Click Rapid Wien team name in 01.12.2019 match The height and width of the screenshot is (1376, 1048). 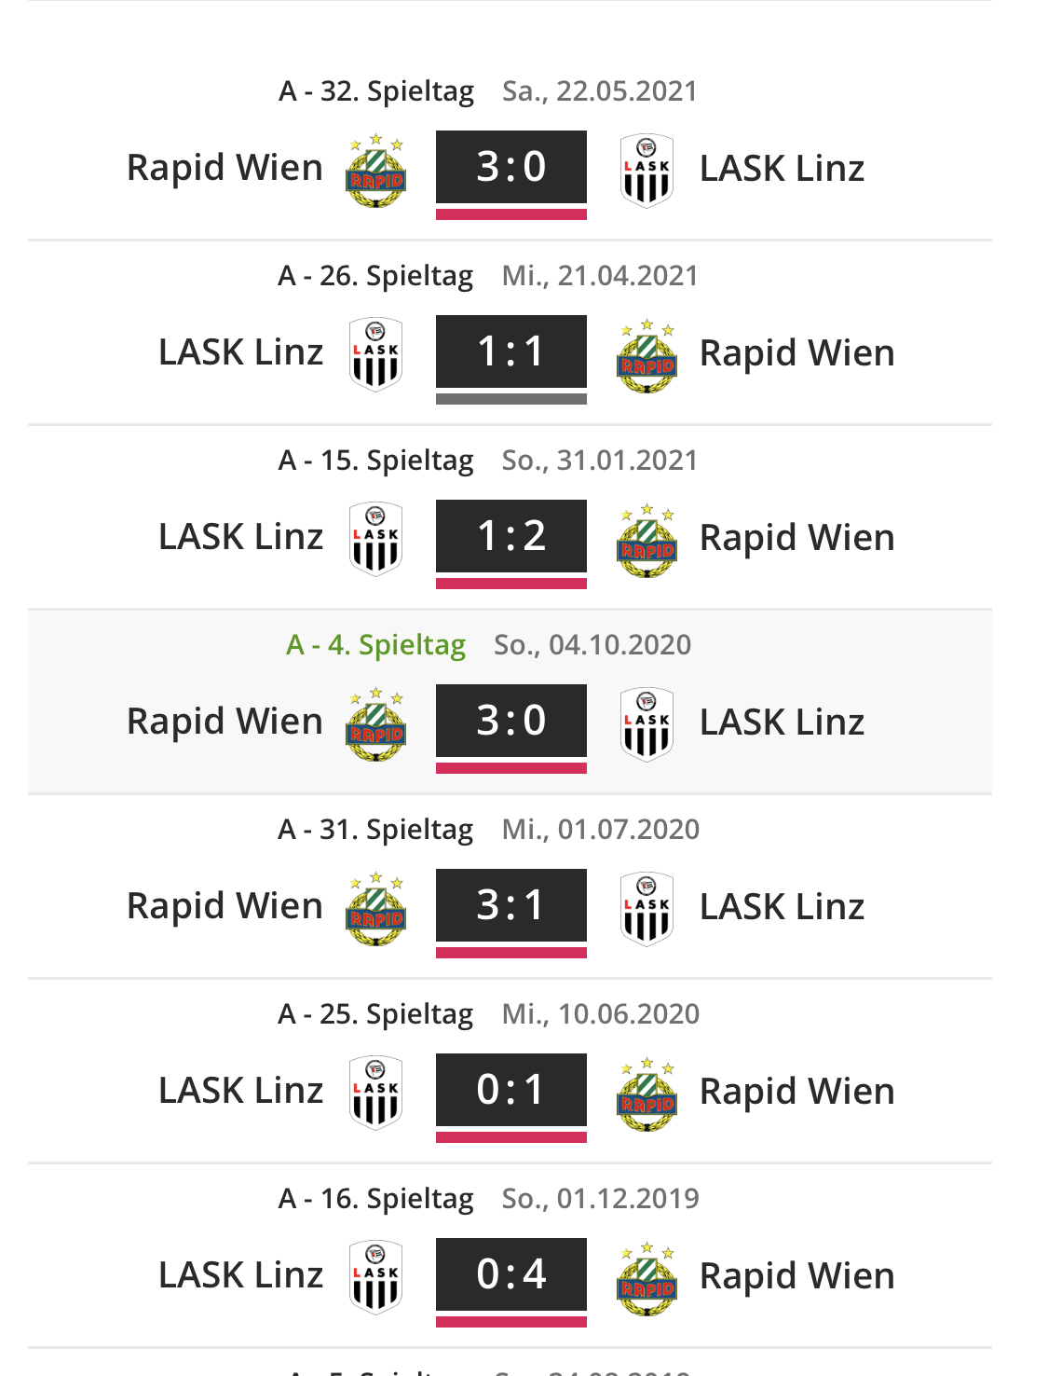[796, 1276]
